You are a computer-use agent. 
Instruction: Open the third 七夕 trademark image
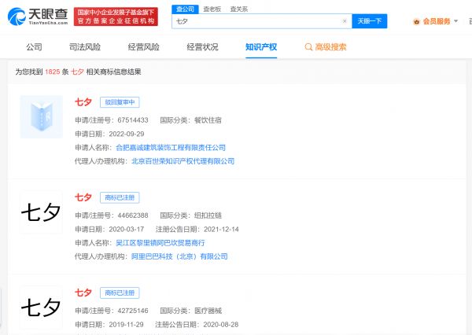[41, 306]
